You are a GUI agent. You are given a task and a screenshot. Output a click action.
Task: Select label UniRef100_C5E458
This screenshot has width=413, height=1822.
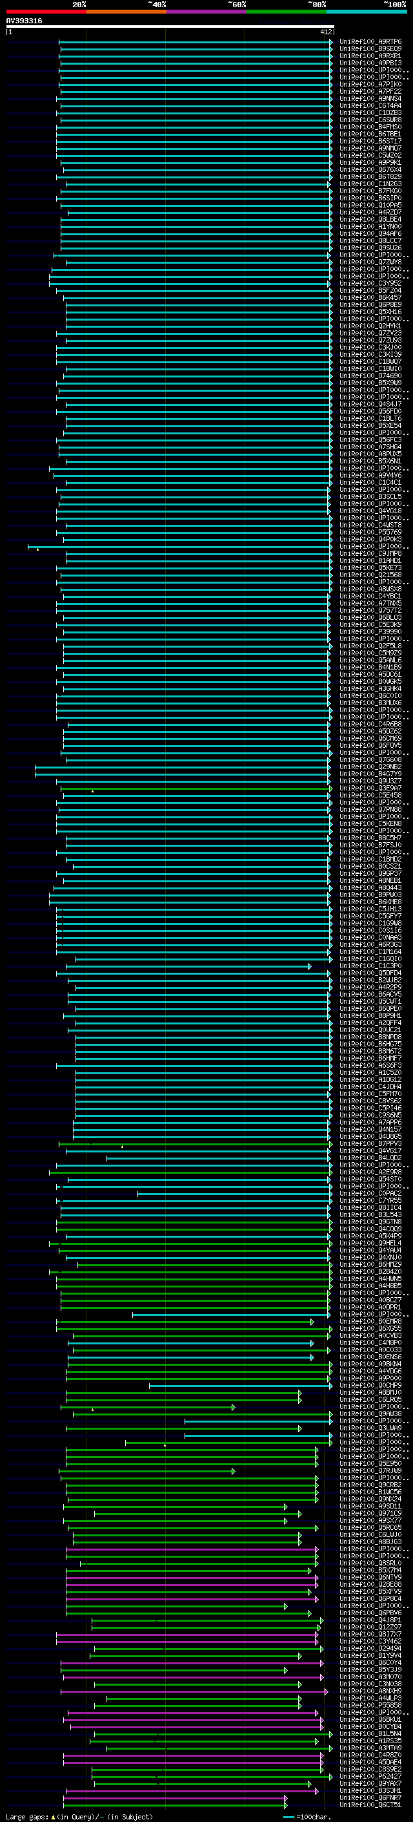[x=370, y=795]
